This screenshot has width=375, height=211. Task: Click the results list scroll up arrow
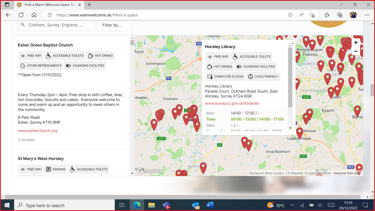132,38
